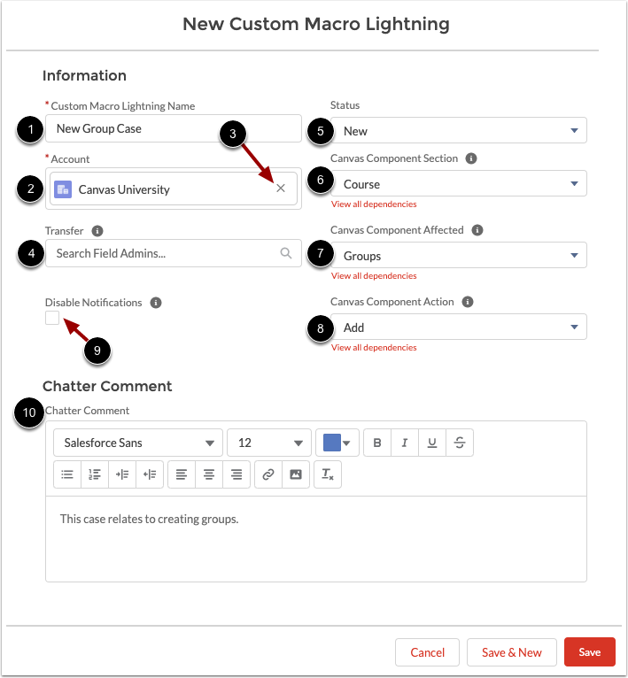Open the blue text color picker
Screen dimensions: 628x678
point(337,443)
